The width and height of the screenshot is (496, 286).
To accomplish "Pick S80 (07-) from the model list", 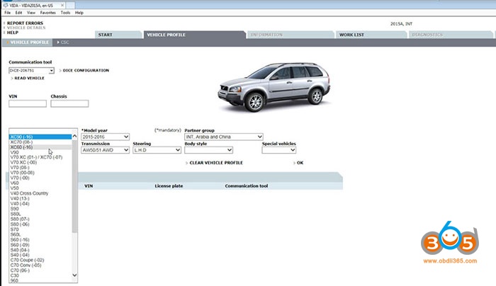I will tap(20, 219).
